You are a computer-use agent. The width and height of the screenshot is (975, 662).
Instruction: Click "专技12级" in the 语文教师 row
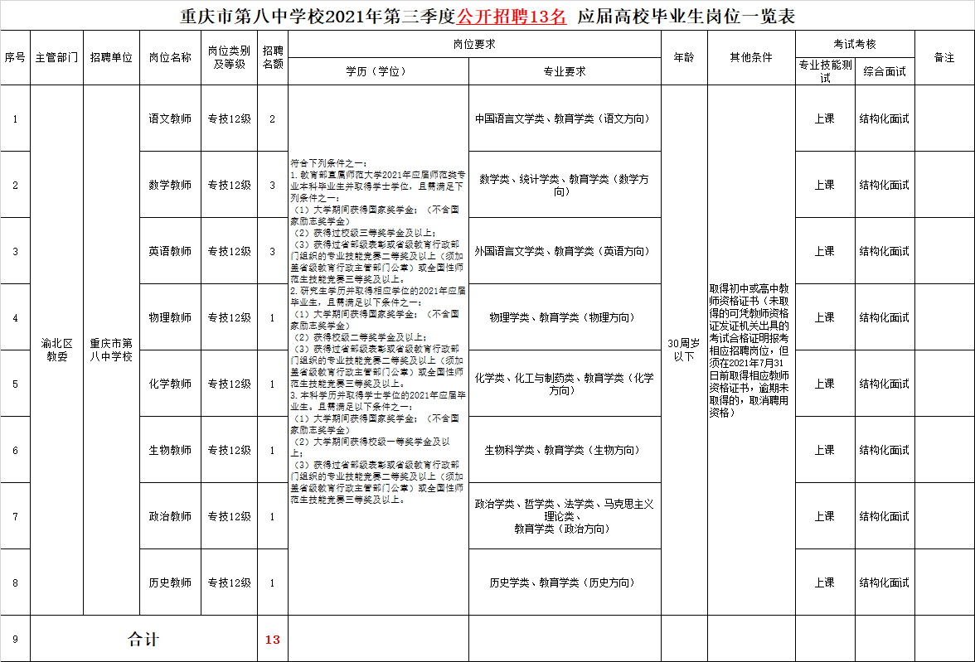(x=230, y=118)
